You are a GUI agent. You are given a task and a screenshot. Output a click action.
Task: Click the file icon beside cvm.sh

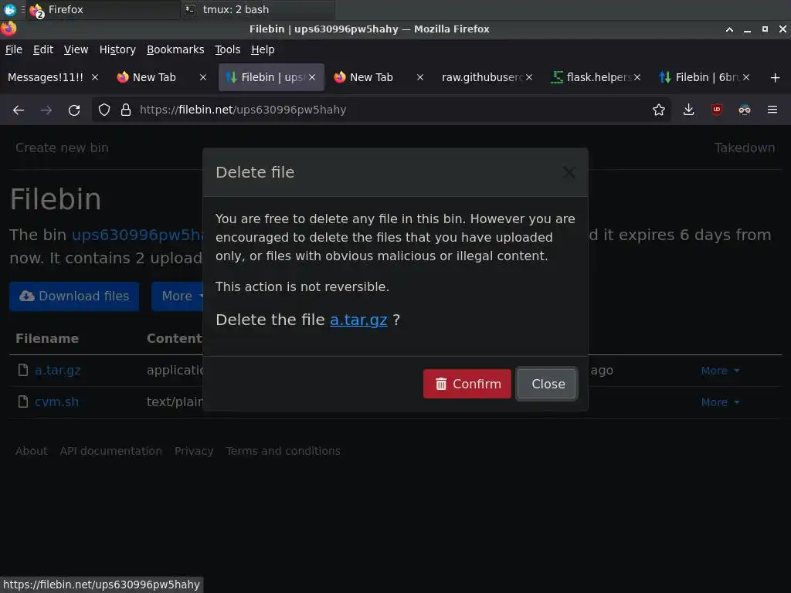(x=22, y=402)
